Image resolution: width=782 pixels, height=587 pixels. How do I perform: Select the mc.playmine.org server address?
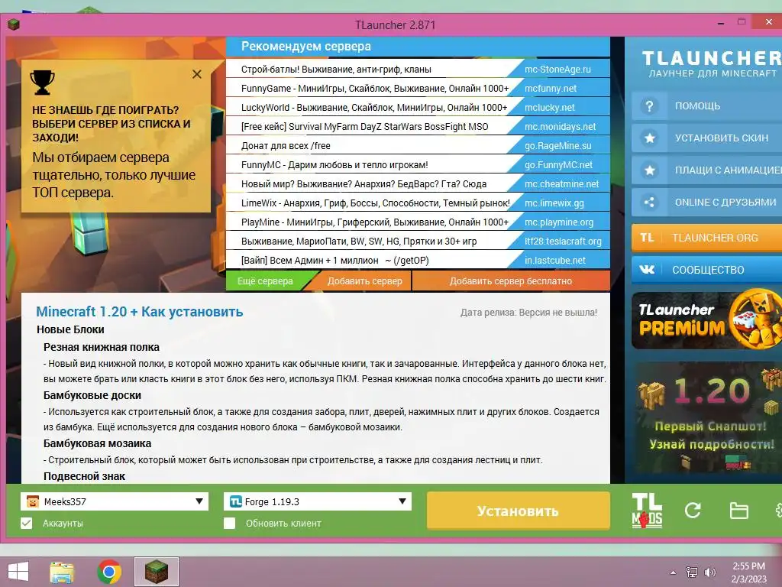point(559,222)
